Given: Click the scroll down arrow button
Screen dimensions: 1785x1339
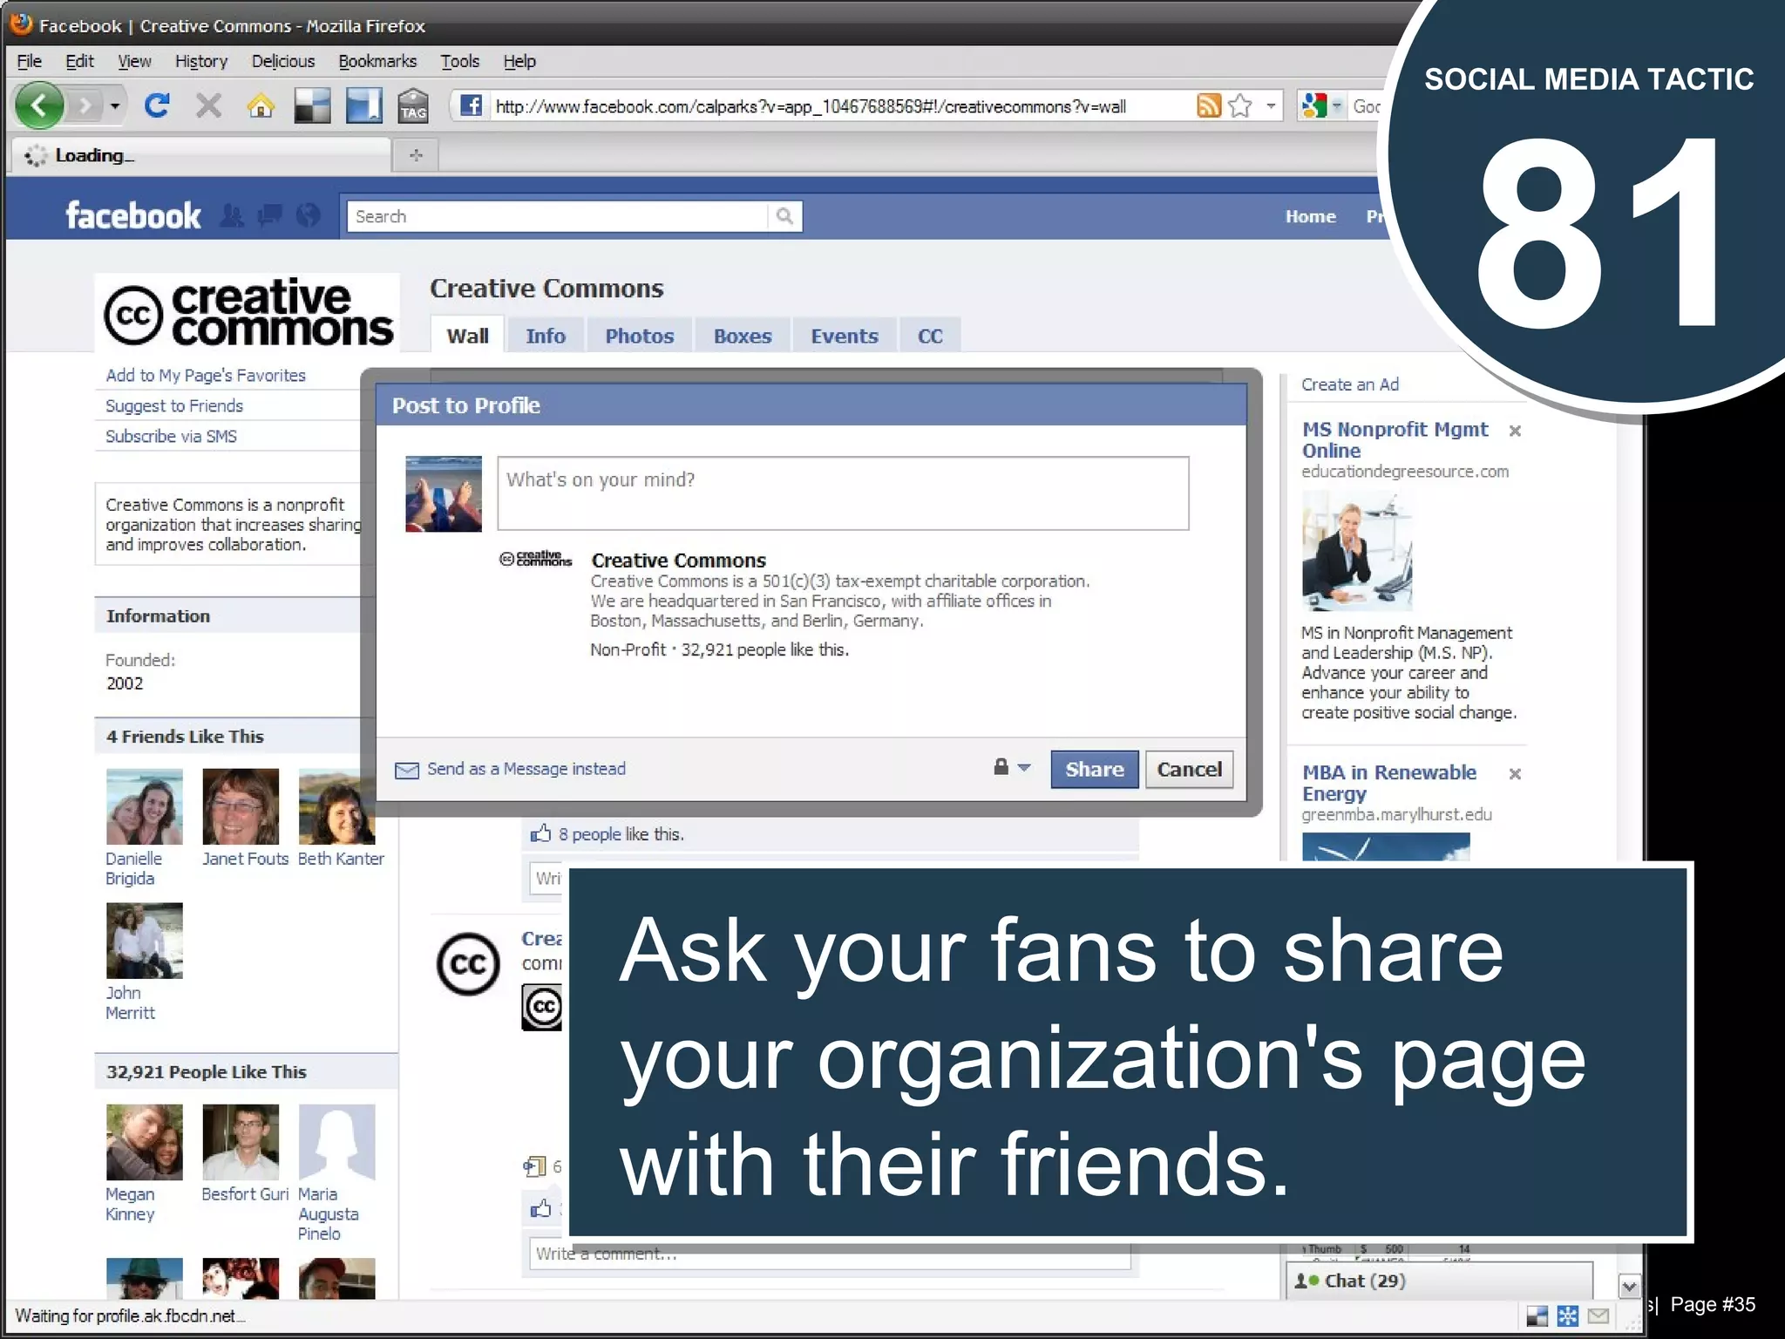Looking at the screenshot, I should coord(1629,1286).
